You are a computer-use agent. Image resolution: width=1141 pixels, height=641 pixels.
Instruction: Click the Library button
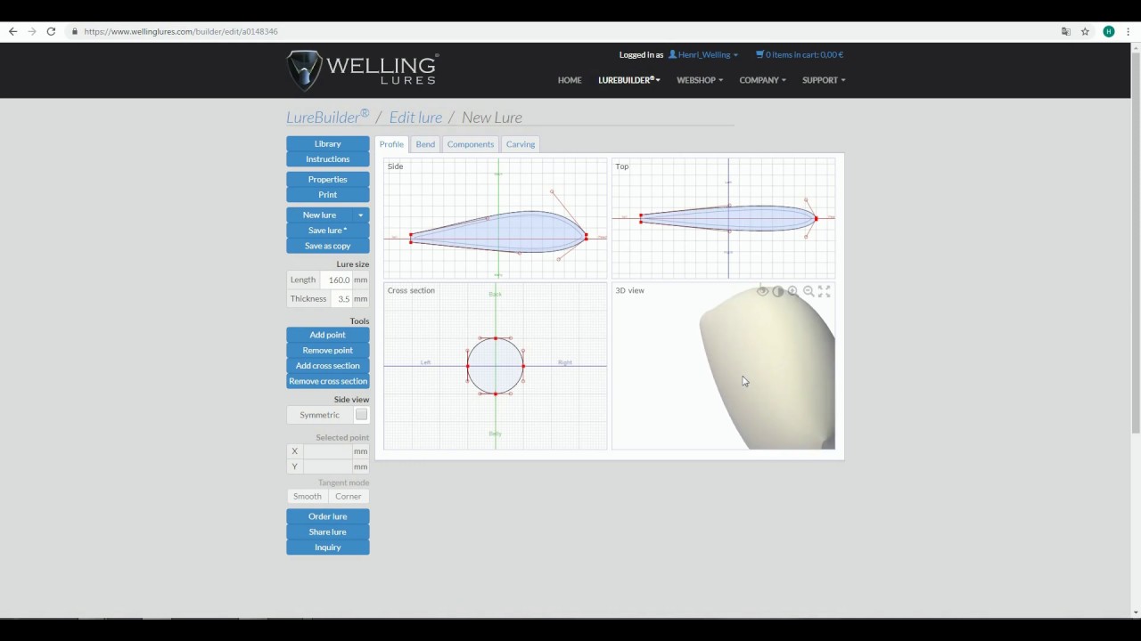click(x=328, y=143)
